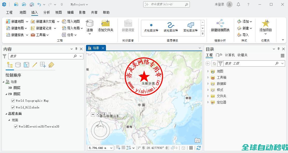Click the New Link Chart (新建链接图表) icon

coord(220,23)
